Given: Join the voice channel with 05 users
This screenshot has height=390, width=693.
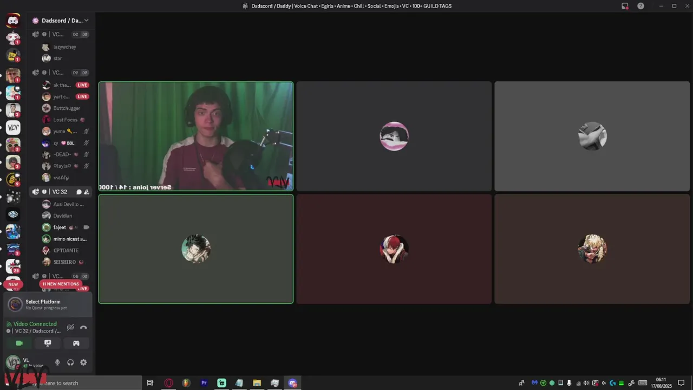Looking at the screenshot, I should pos(61,276).
